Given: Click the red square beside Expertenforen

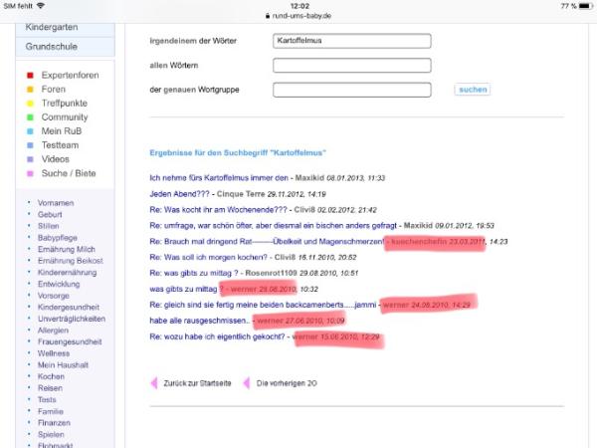Looking at the screenshot, I should [30, 75].
